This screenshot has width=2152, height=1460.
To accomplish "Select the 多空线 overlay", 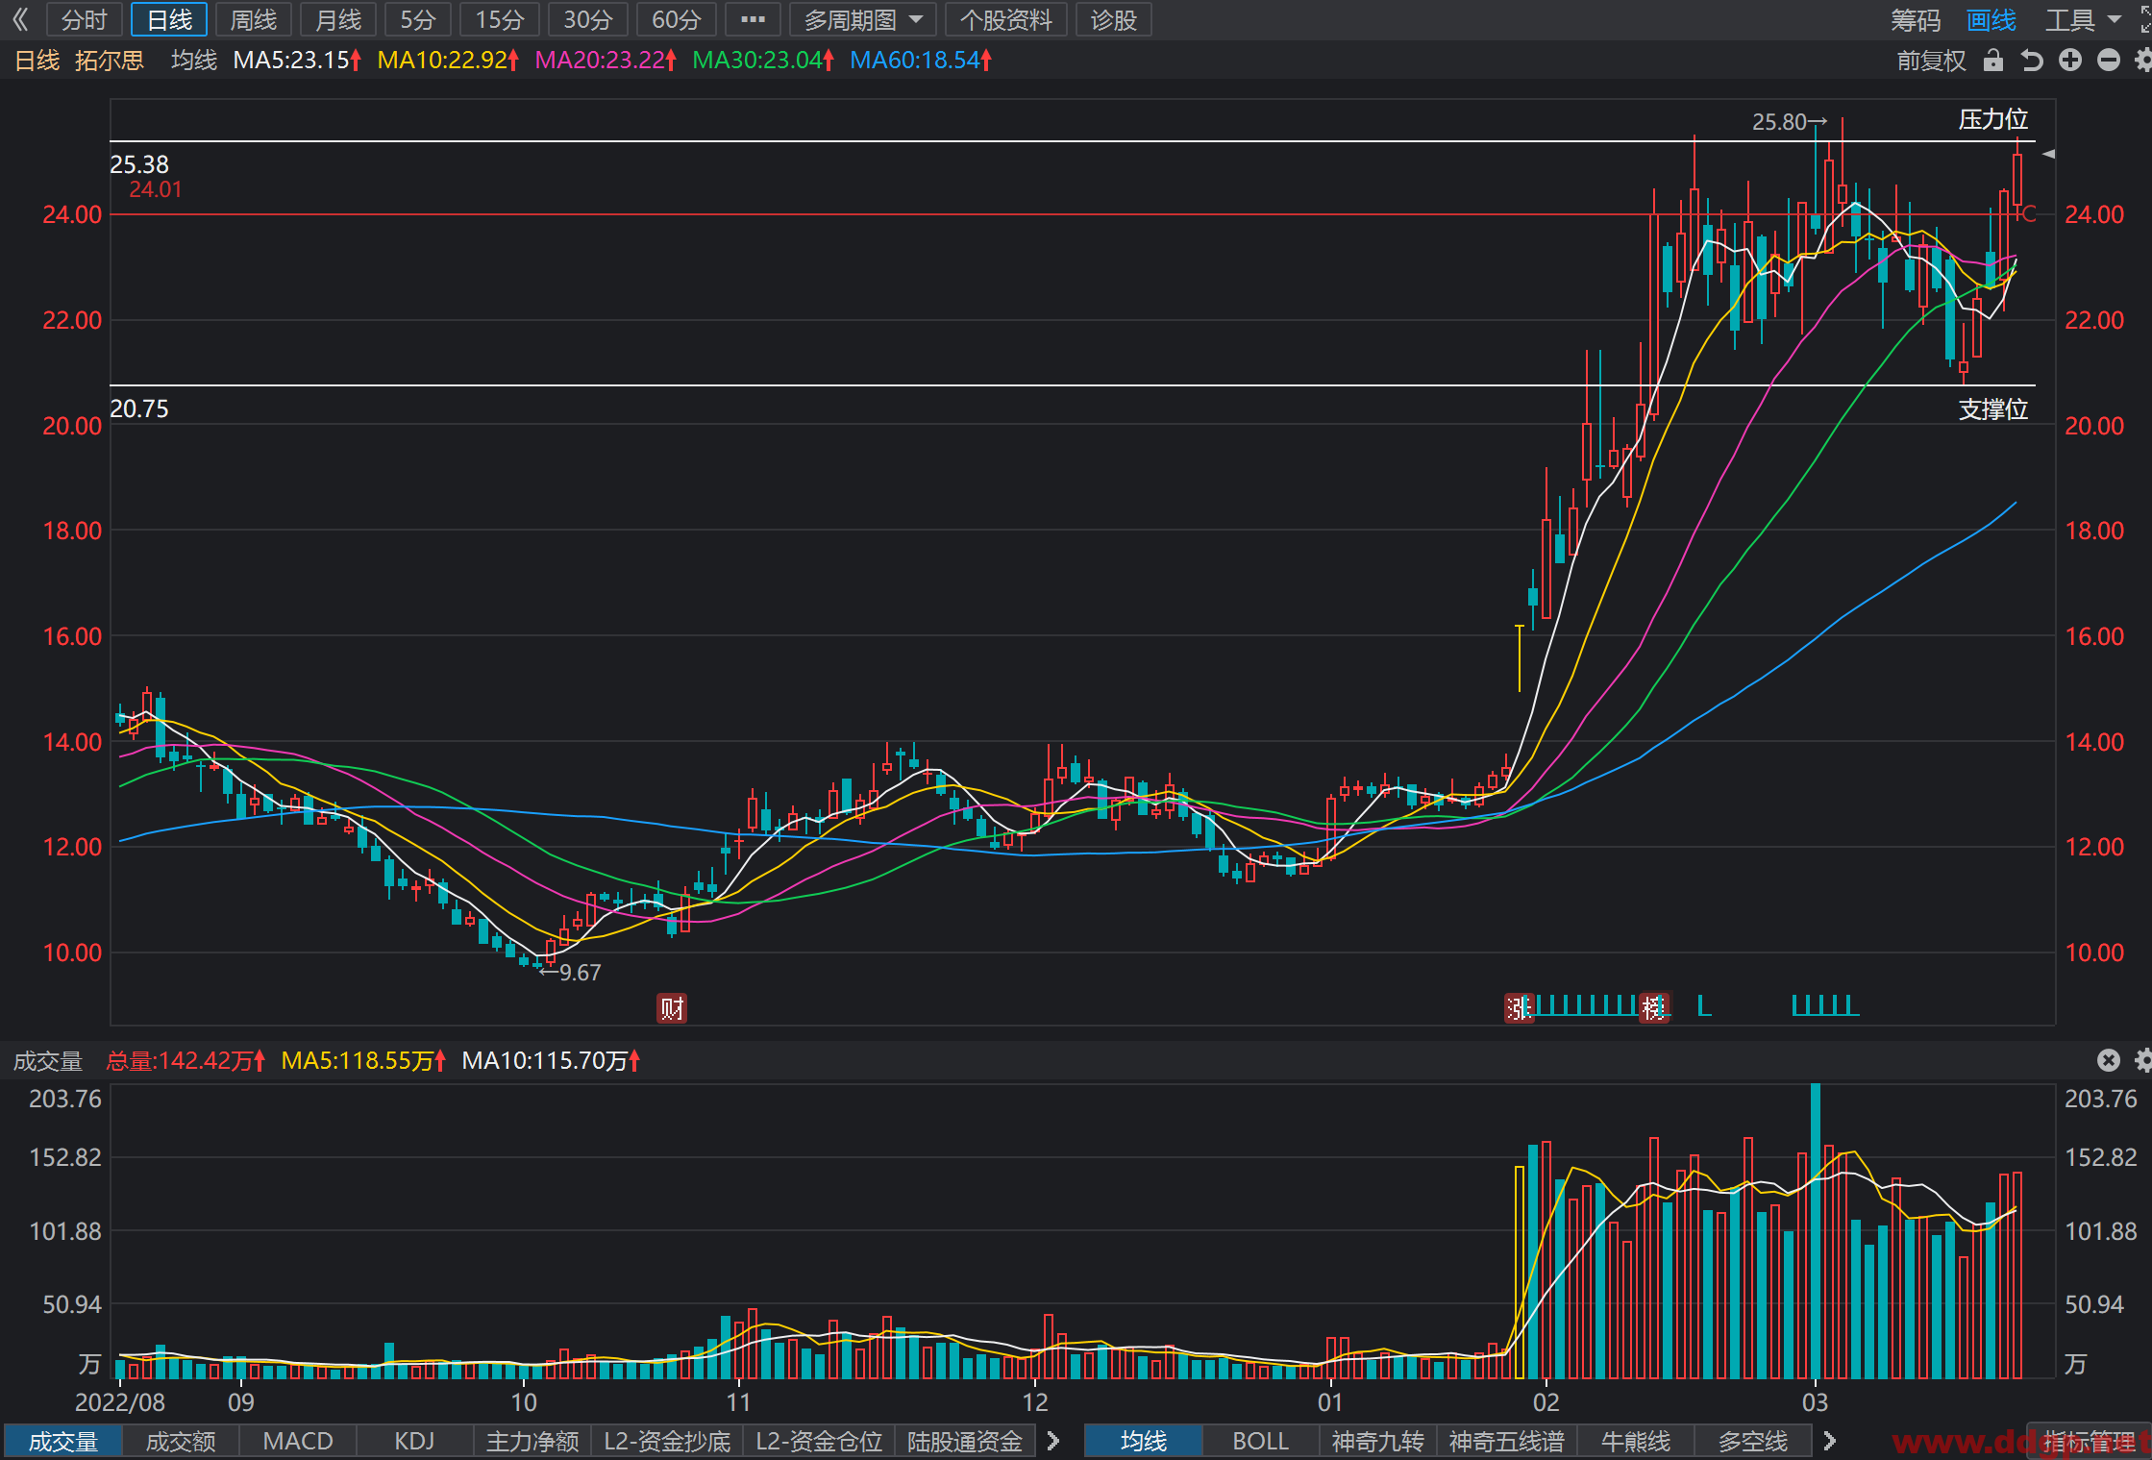I will tap(1753, 1441).
